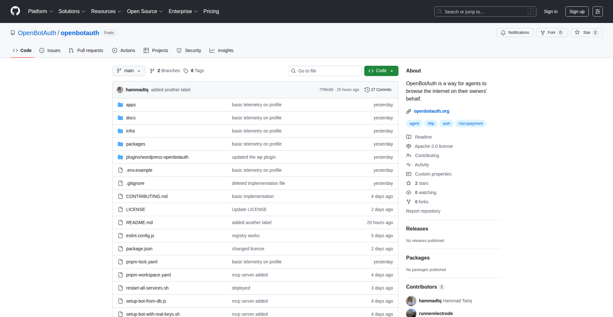The height and width of the screenshot is (317, 613).
Task: Click the Readme book icon in About
Action: [409, 137]
